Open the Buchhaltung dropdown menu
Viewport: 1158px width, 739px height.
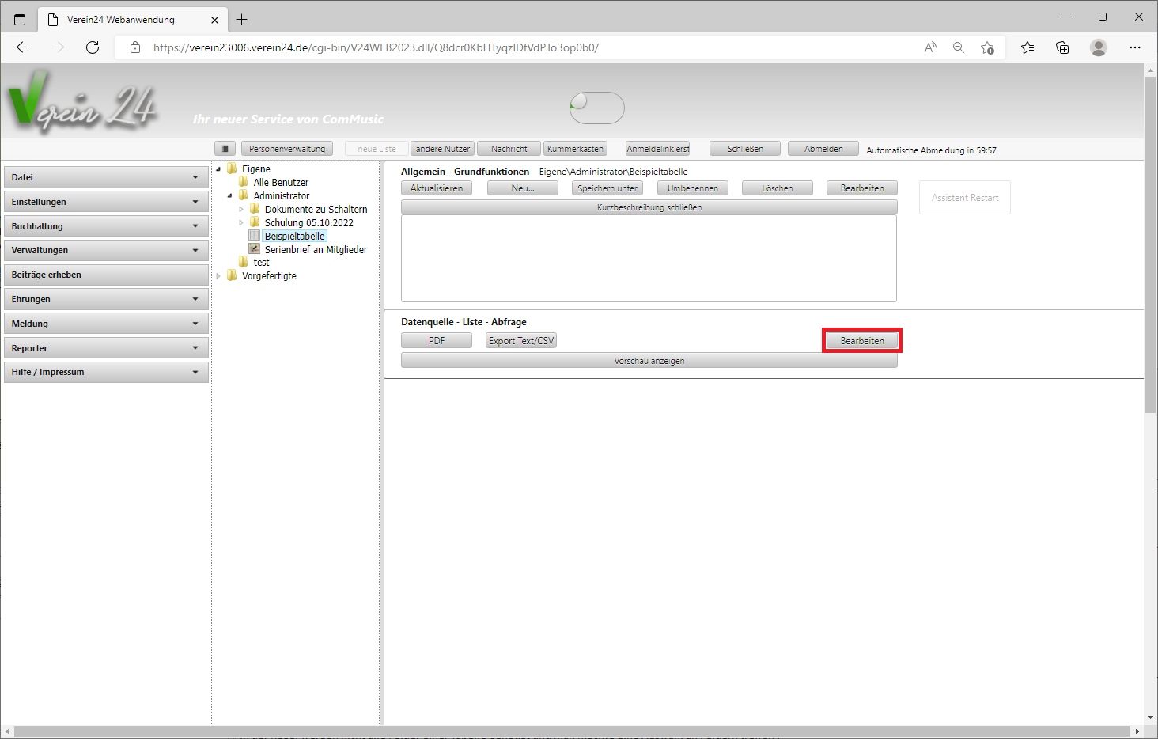click(106, 226)
